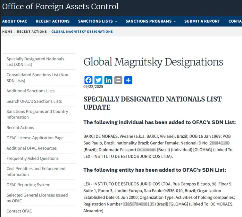Select Submit a Report nav item
242x217 pixels.
202,21
